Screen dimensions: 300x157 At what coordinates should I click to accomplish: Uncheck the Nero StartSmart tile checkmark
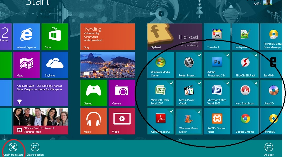pyautogui.click(x=256, y=83)
